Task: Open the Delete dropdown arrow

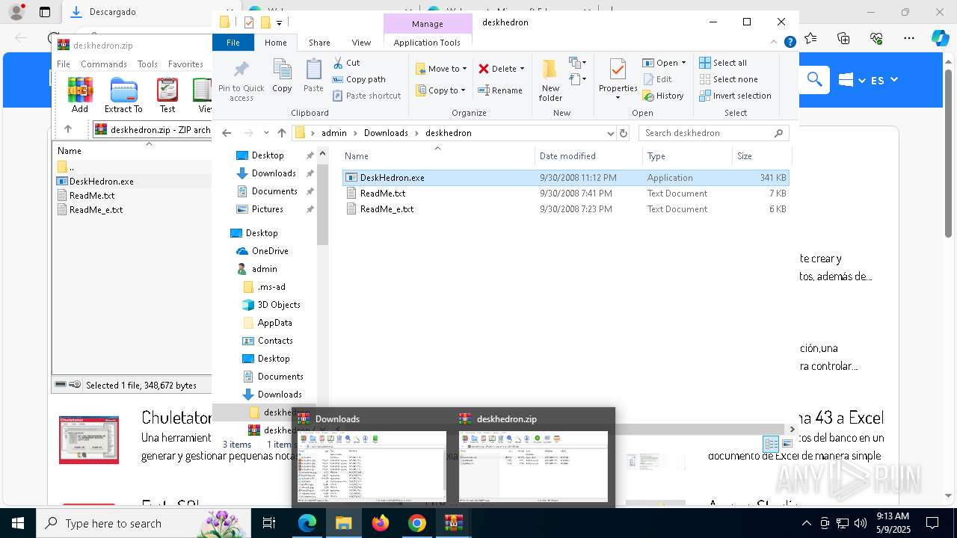Action: coord(522,69)
